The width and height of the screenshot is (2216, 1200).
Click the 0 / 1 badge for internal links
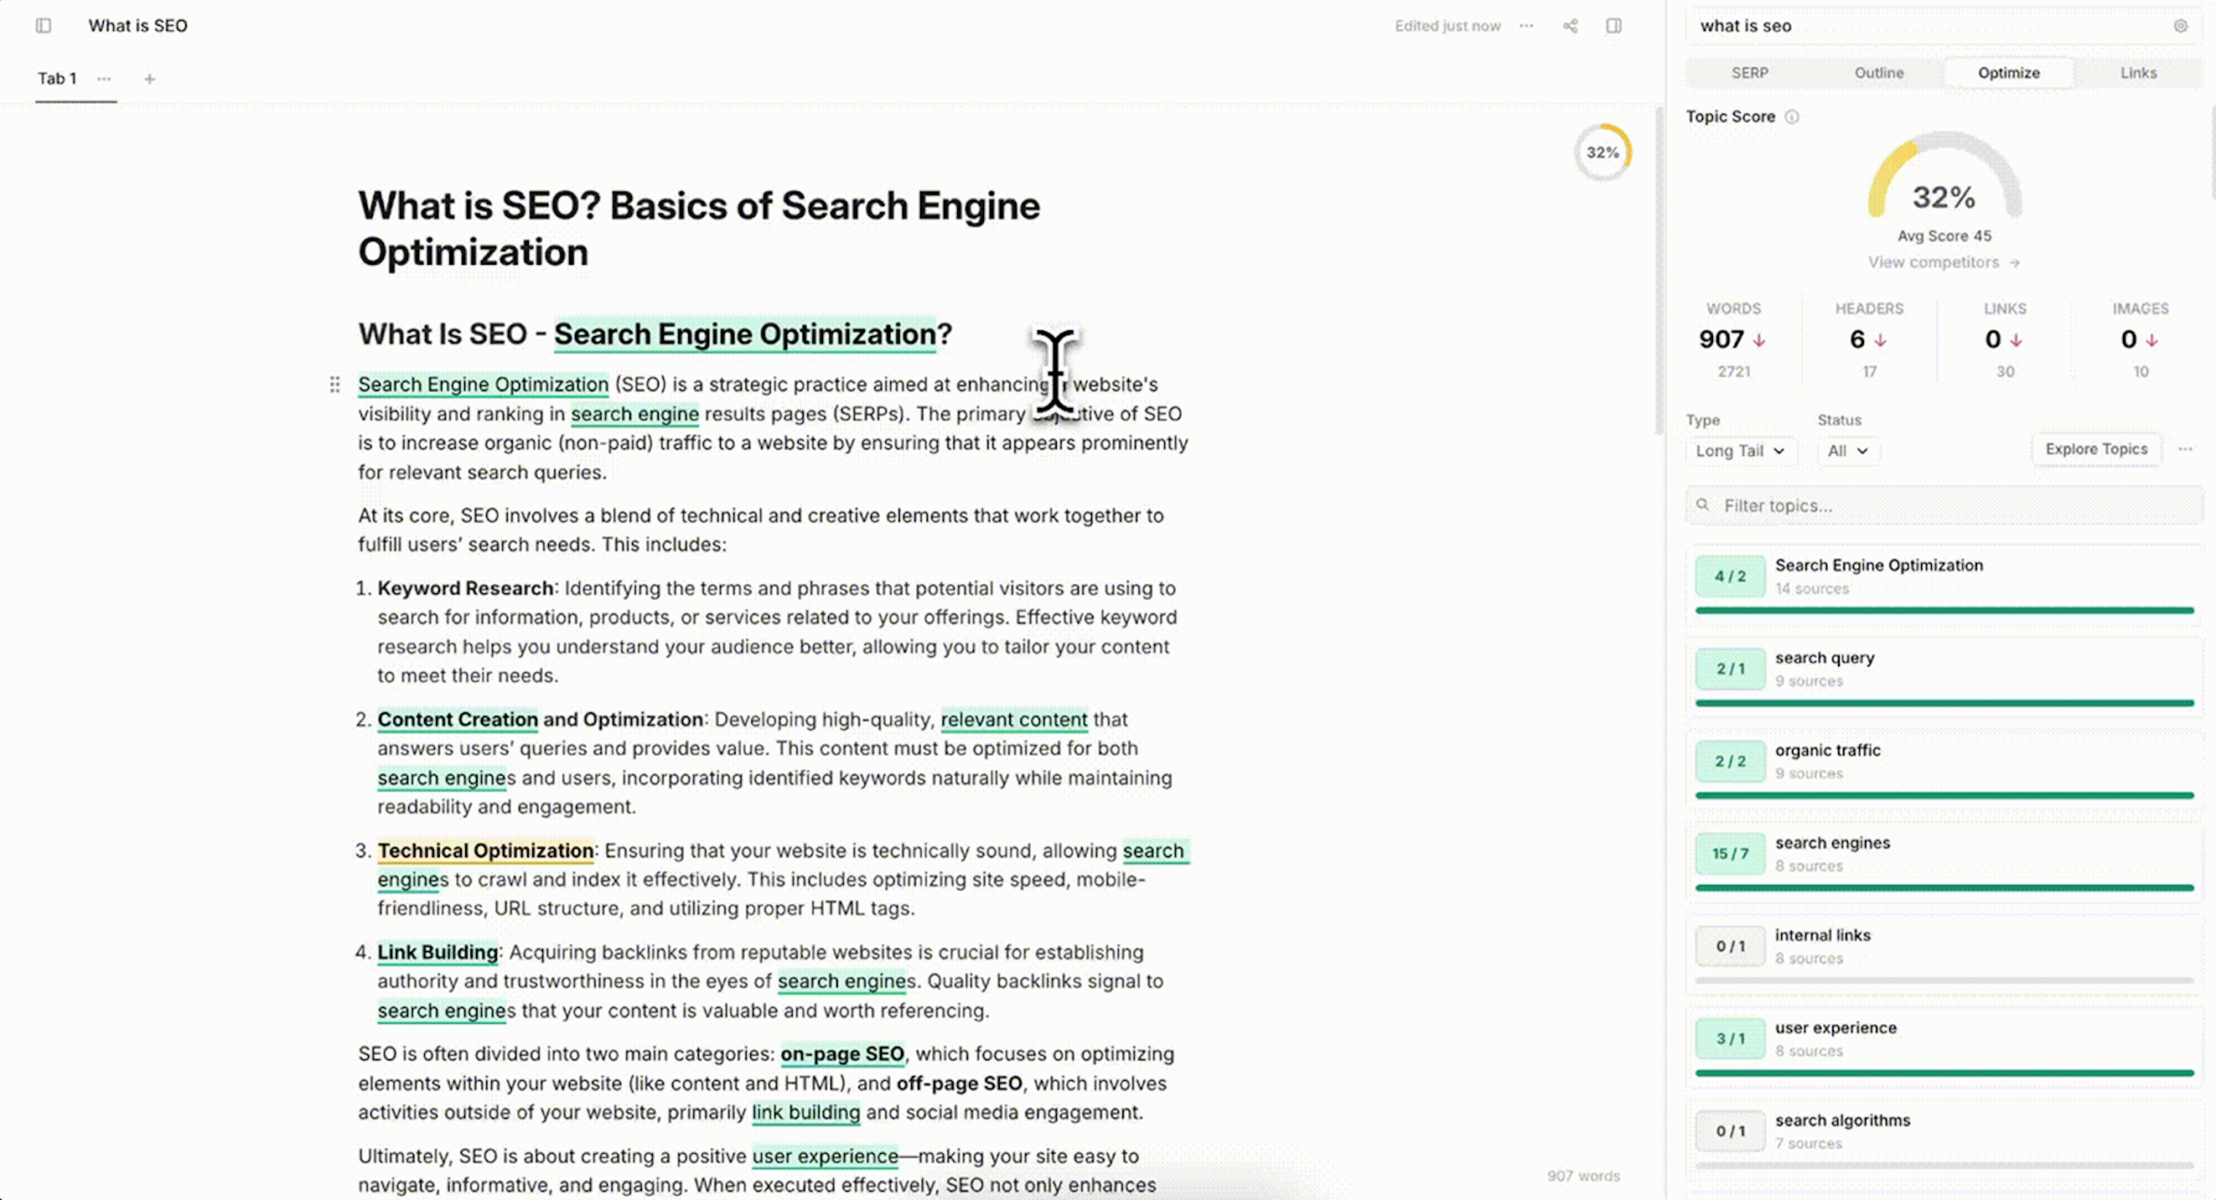click(1730, 946)
